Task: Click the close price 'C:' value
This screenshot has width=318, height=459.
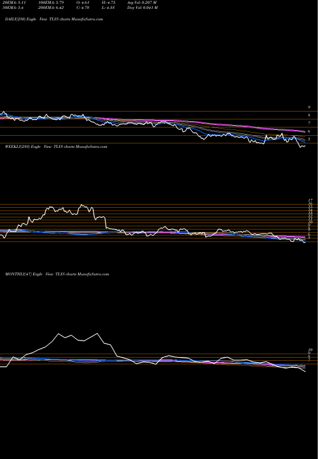Action: click(82, 8)
